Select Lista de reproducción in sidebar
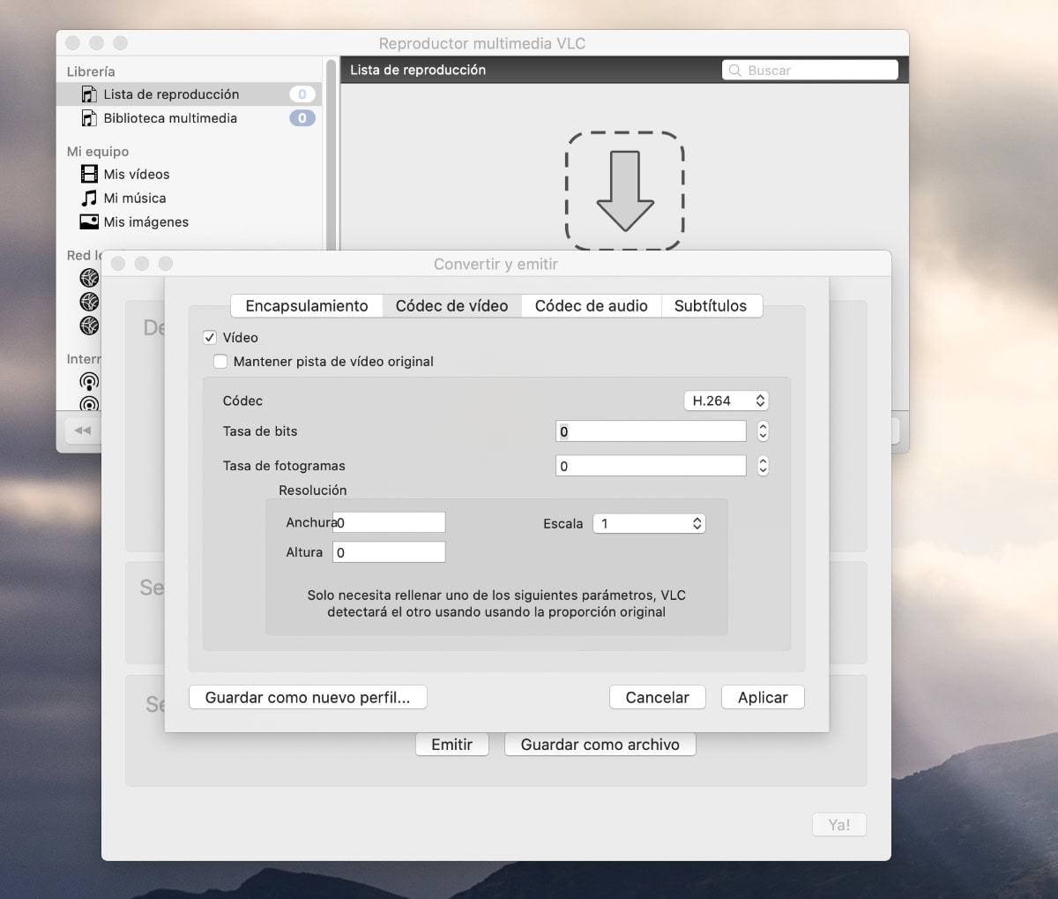The width and height of the screenshot is (1058, 899). (189, 94)
